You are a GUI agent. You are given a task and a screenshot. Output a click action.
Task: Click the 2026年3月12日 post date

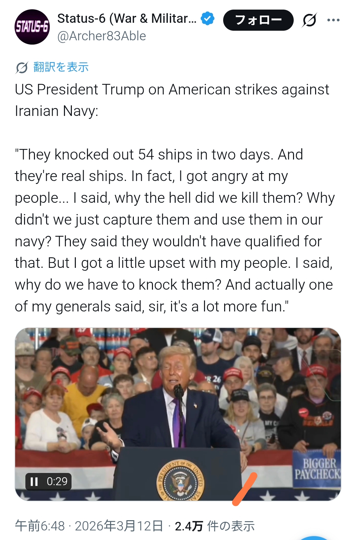119,526
